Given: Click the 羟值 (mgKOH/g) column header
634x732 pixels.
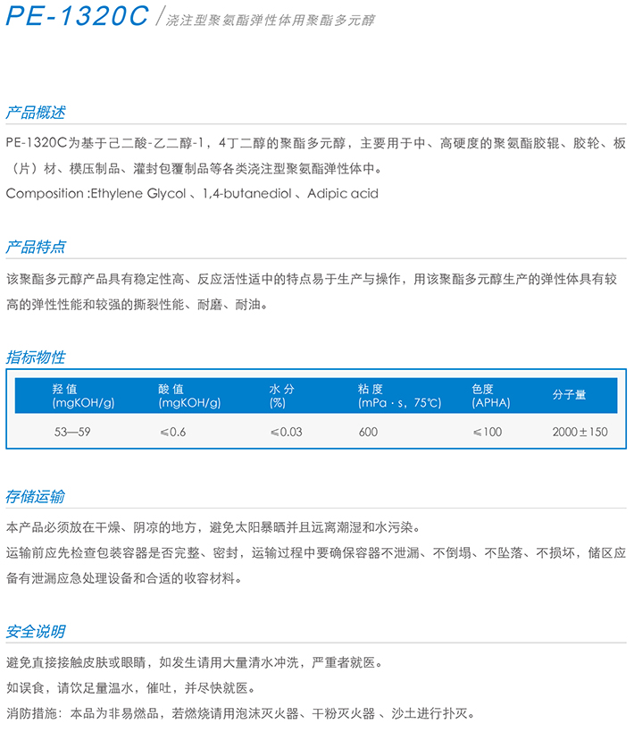Looking at the screenshot, I should [83, 396].
